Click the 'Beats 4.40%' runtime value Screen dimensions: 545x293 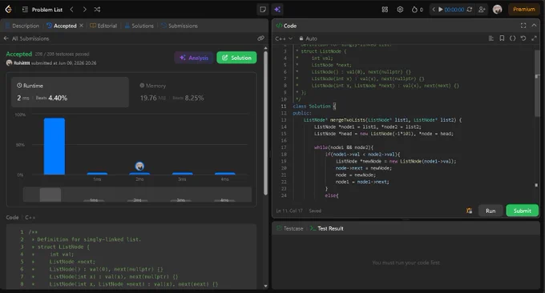tap(51, 98)
